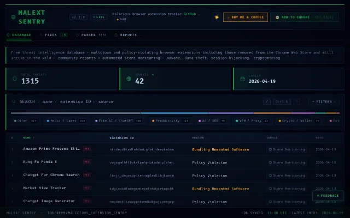The height and width of the screenshot is (218, 350).
Task: Click the red badge beside Kung Fu Panda 3
Action: point(87,162)
